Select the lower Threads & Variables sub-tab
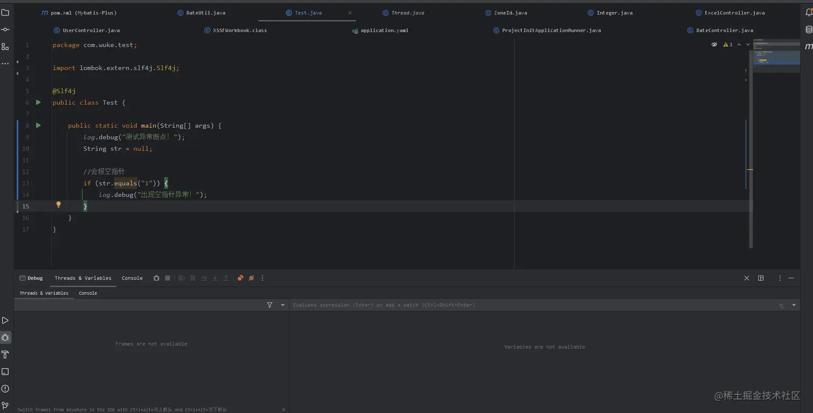Screen dimensions: 813x413 tap(44, 293)
